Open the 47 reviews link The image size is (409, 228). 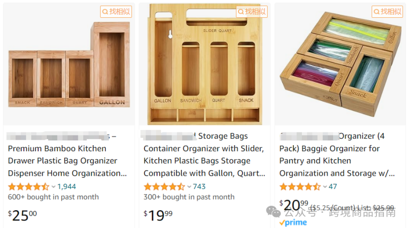333,187
